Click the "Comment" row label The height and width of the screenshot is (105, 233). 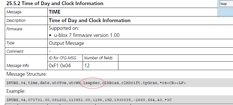15,51
